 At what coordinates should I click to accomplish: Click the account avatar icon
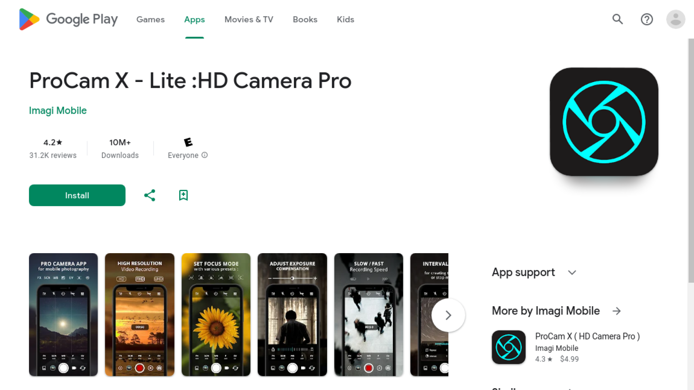[675, 19]
